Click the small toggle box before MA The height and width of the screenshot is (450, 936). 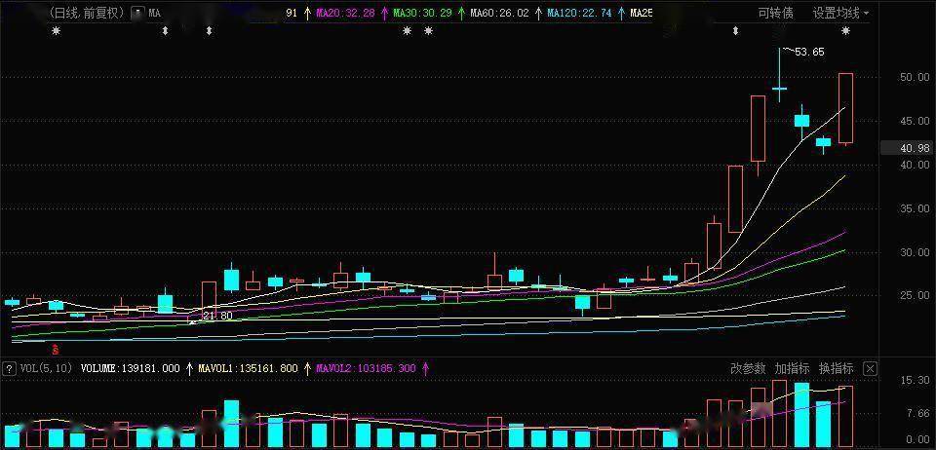click(137, 13)
